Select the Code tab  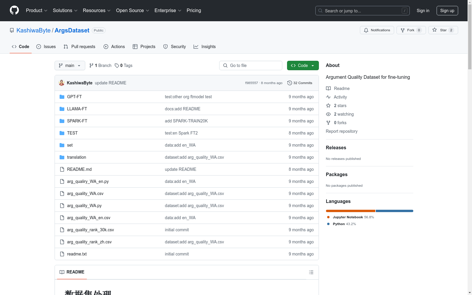21,47
